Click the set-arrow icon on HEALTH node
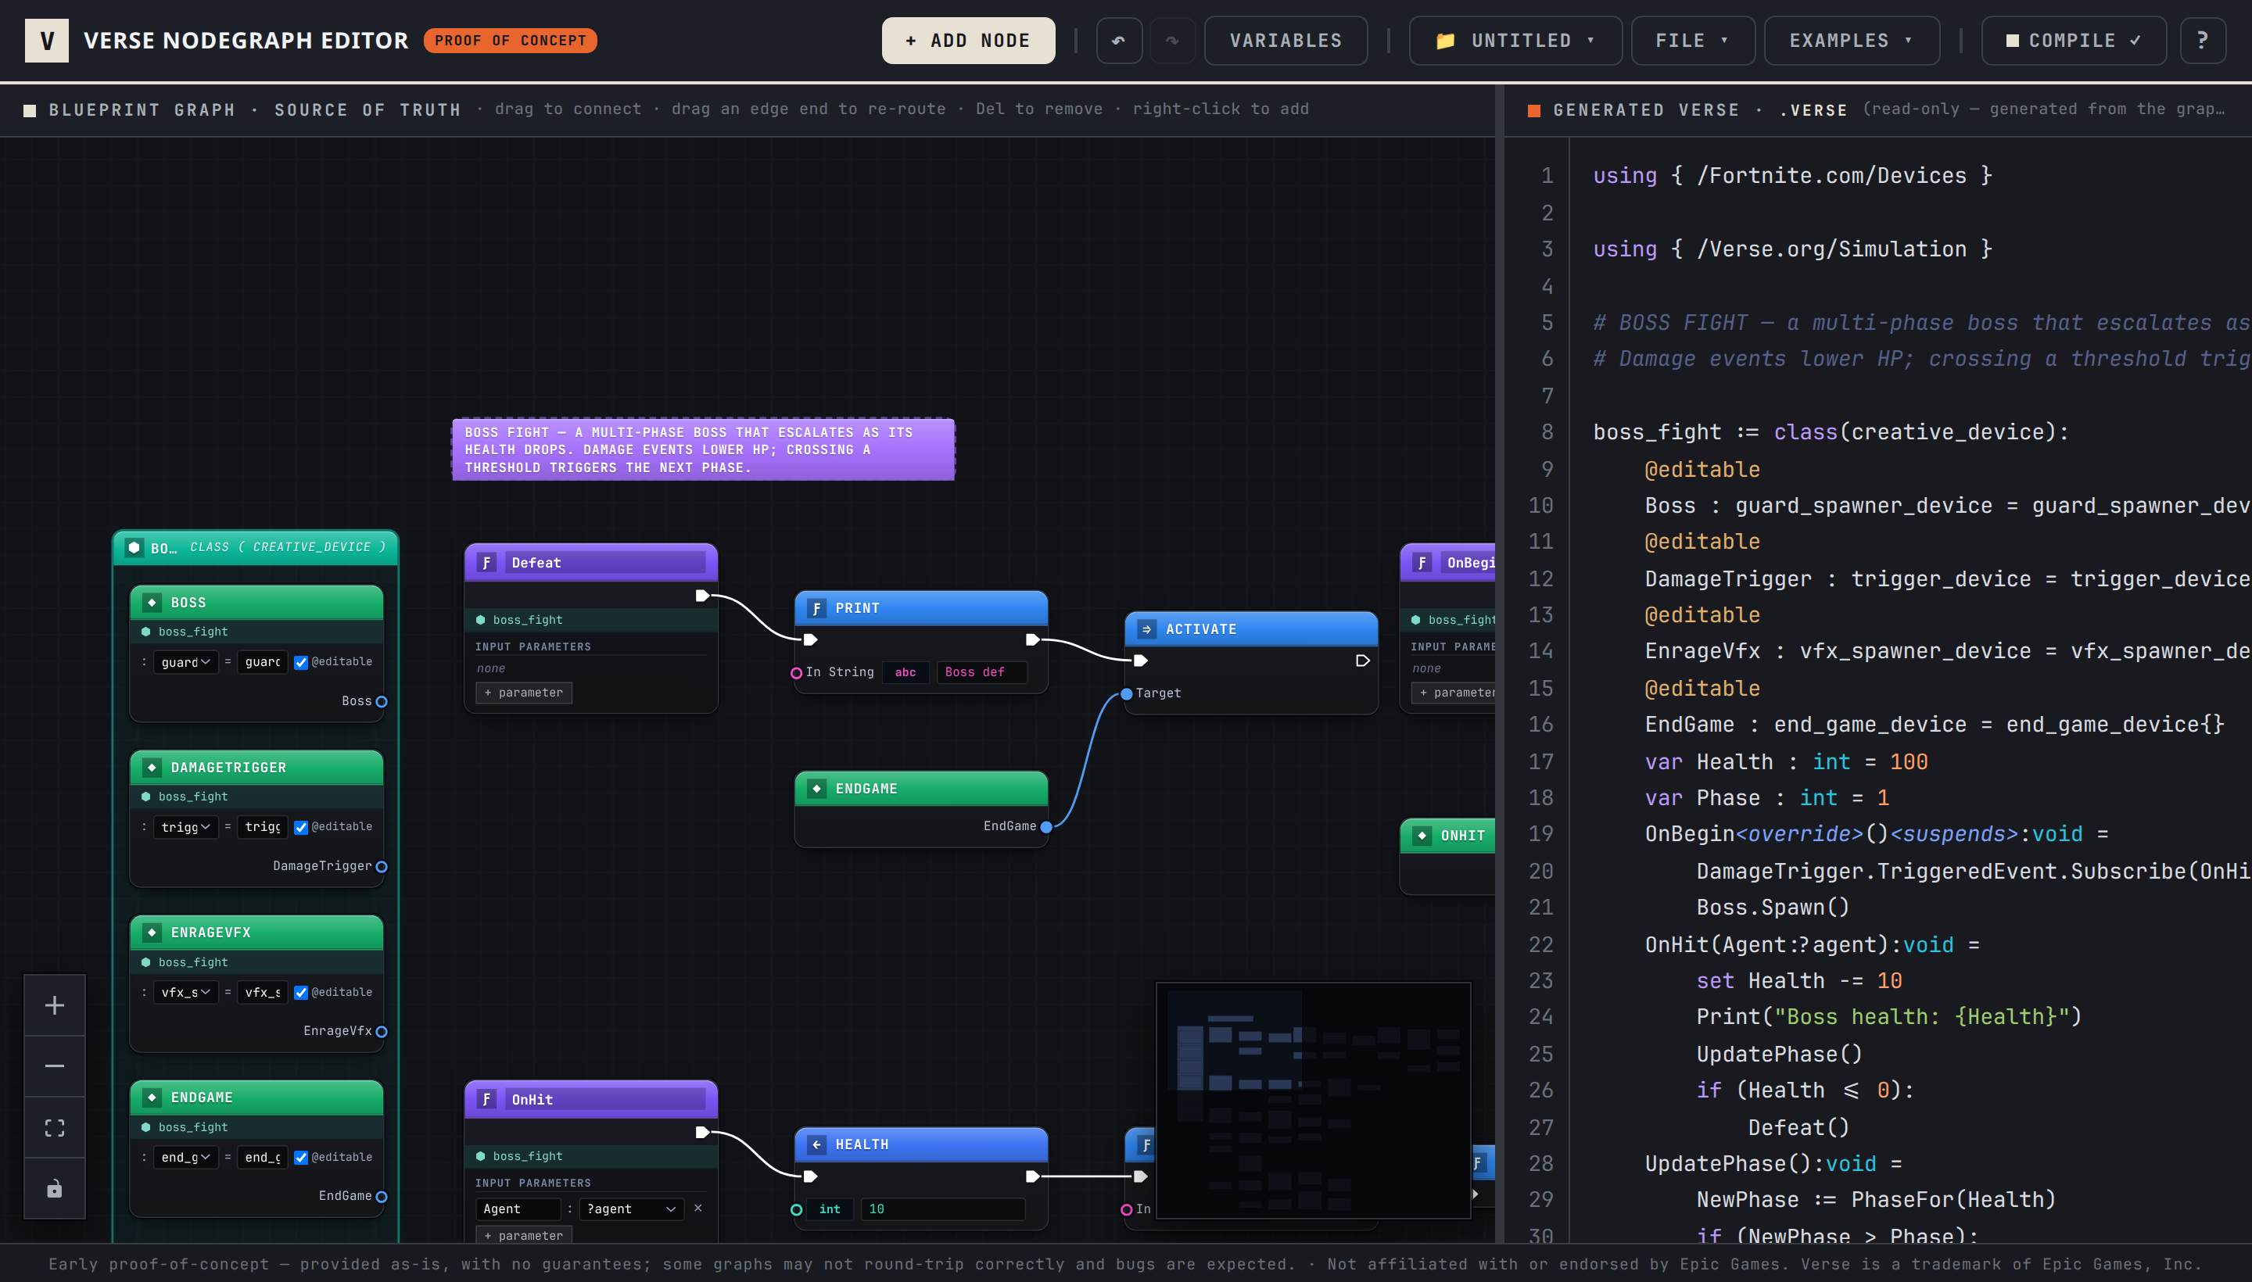2252x1282 pixels. 816,1144
